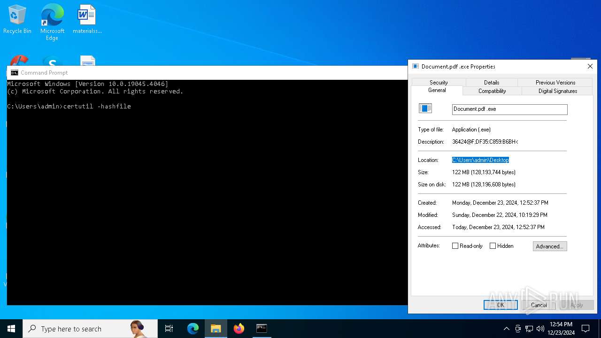Click the file name field Document.pdf .exe
The image size is (601, 338).
click(509, 109)
